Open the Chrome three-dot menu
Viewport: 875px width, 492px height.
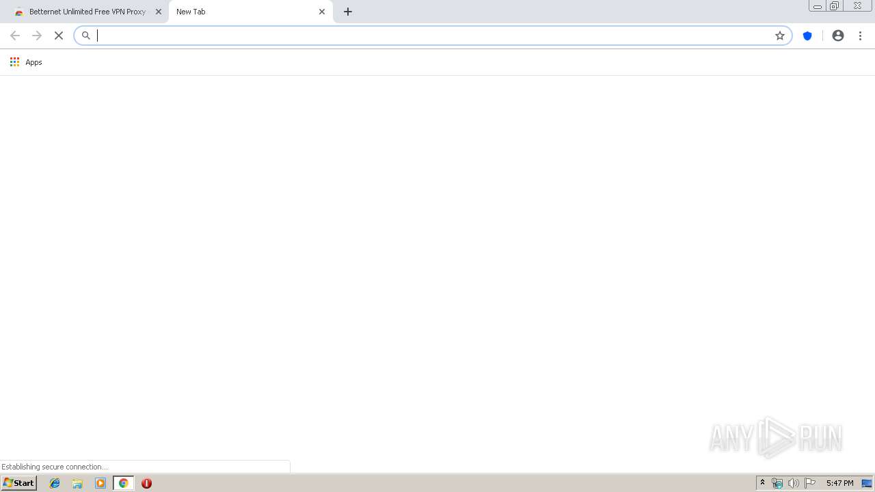pos(860,36)
